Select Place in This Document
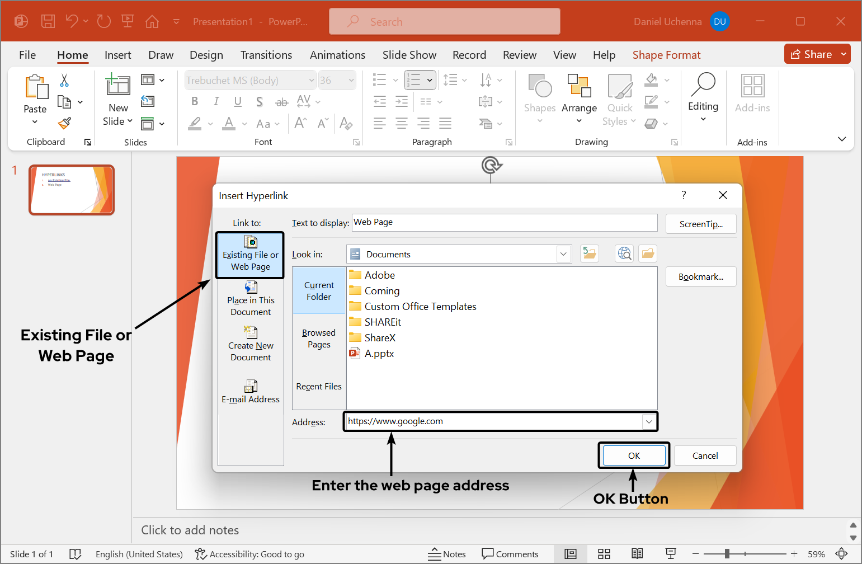This screenshot has height=564, width=862. tap(251, 299)
